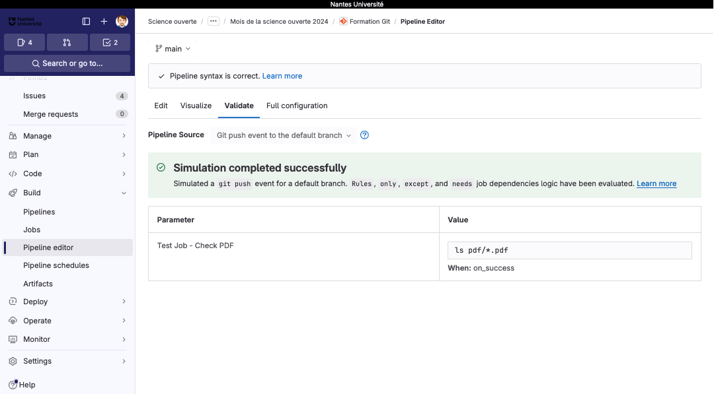Click Search or go to field

tap(67, 63)
